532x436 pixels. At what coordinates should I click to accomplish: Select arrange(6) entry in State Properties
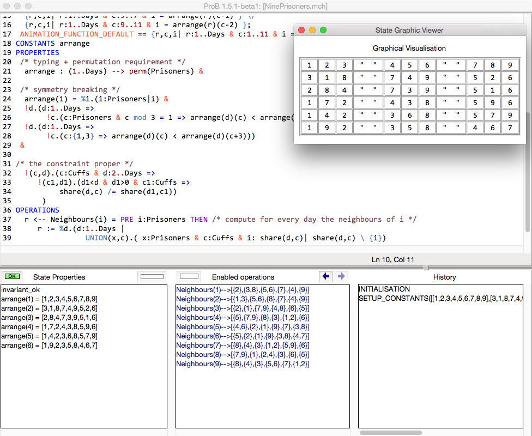click(x=48, y=346)
